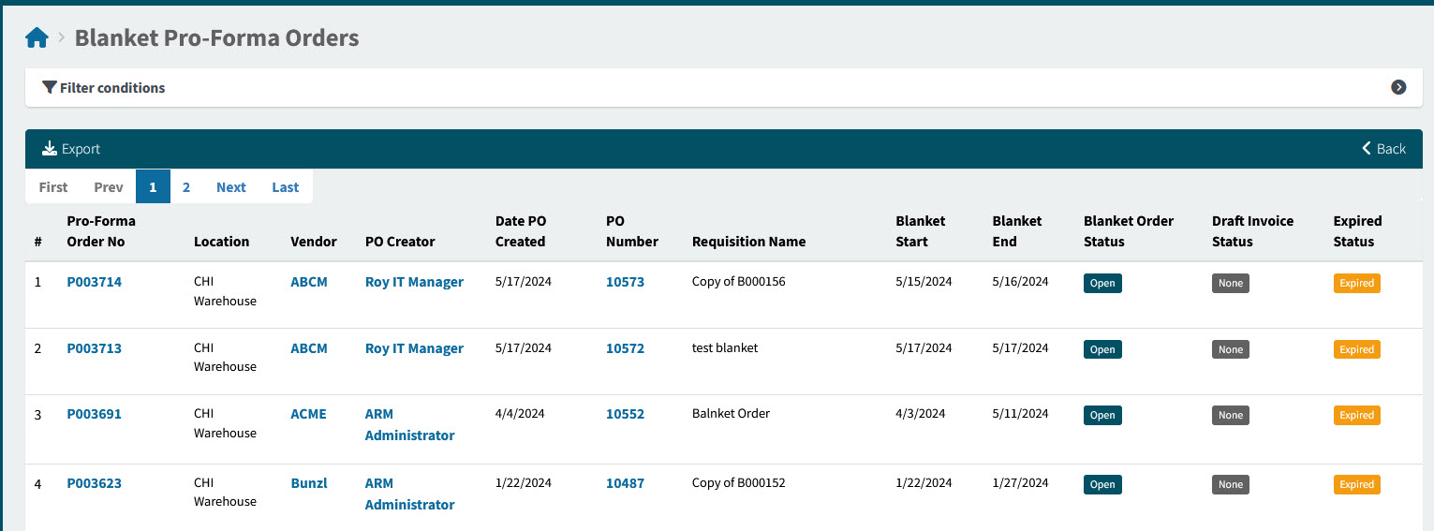Click the Expired badge for P003714
Image resolution: width=1434 pixels, height=531 pixels.
click(x=1357, y=283)
